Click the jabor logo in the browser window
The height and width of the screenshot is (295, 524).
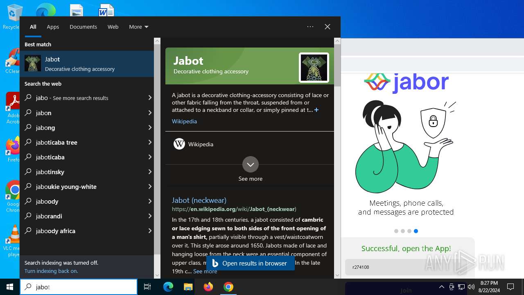click(x=406, y=82)
